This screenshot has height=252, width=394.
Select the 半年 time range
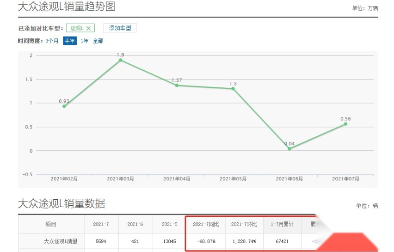tap(70, 41)
